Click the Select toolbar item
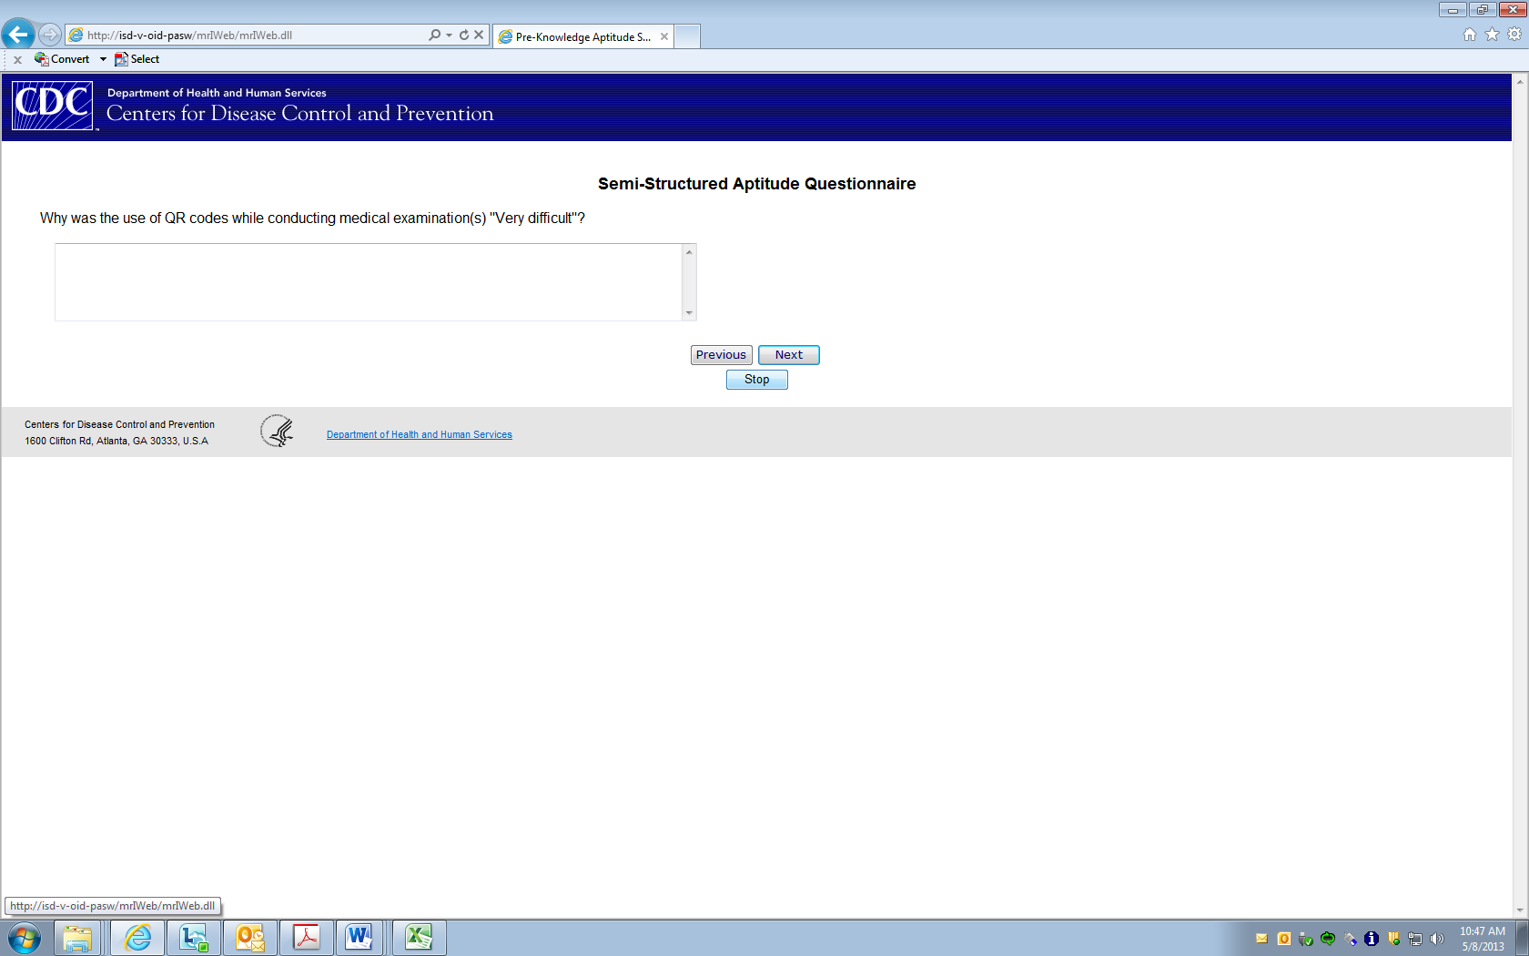This screenshot has height=956, width=1529. 137,59
